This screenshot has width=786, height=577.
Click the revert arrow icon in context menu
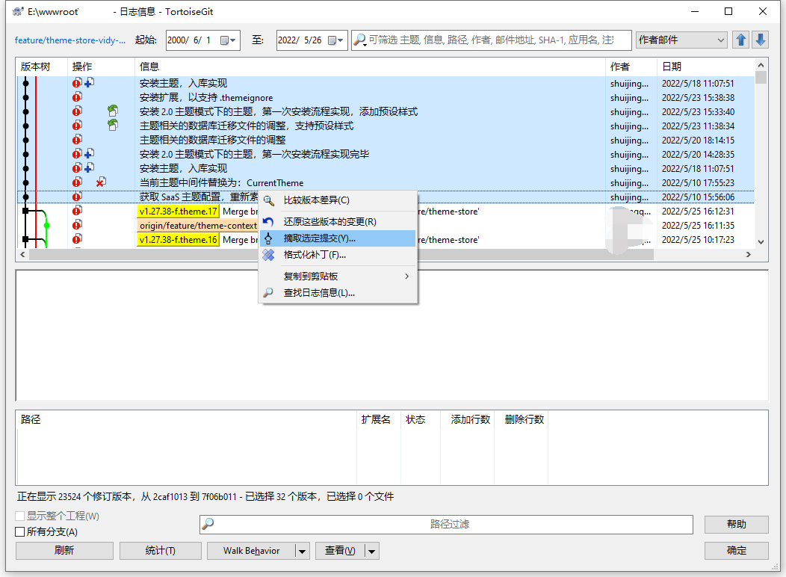(x=268, y=222)
